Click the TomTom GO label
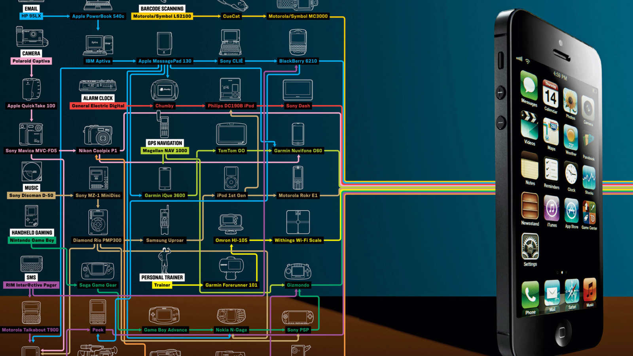 [231, 151]
